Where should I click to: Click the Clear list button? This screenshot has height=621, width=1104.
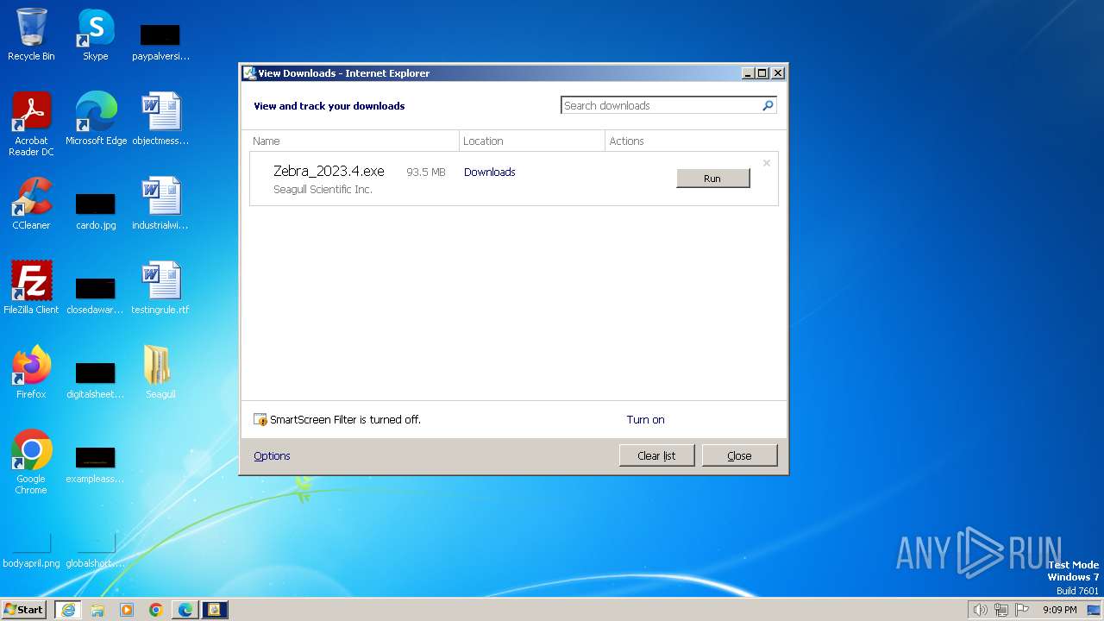click(x=656, y=455)
